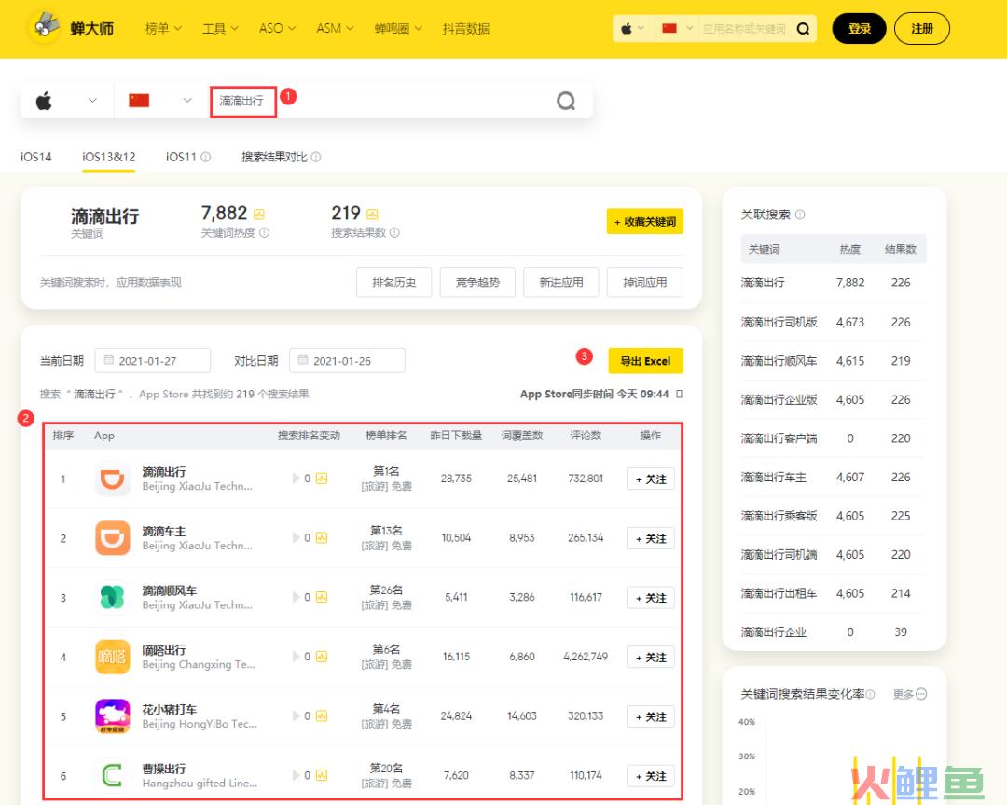Viewport: 1007px width, 805px height.
Task: Click the 花小猪打车 app icon
Action: (113, 716)
